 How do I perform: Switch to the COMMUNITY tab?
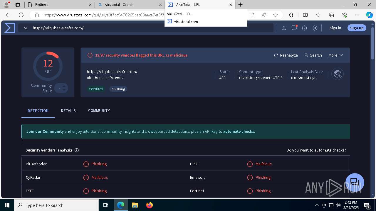click(99, 111)
